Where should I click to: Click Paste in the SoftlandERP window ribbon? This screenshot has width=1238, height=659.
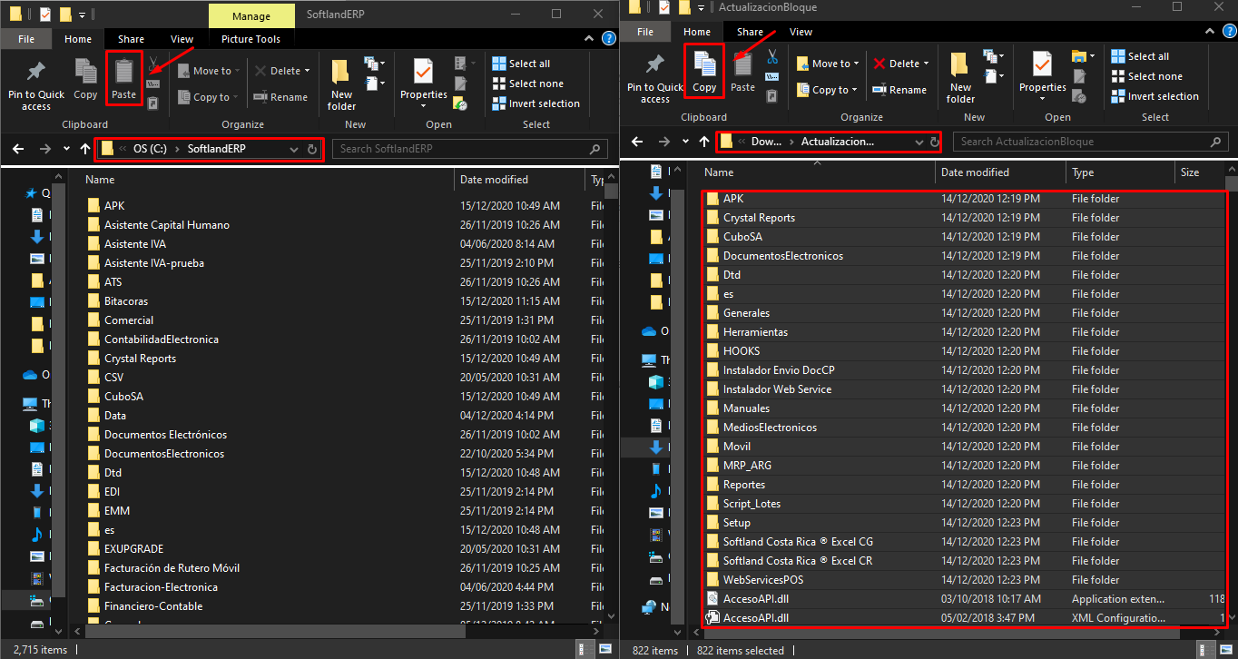point(123,79)
